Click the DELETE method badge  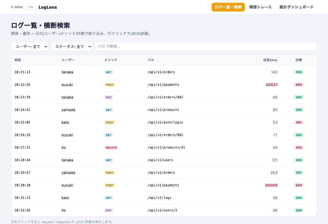[x=111, y=148]
